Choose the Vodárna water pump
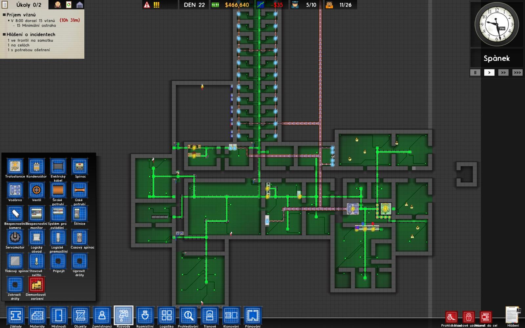Viewport: 525px width, 328px height. tap(15, 190)
